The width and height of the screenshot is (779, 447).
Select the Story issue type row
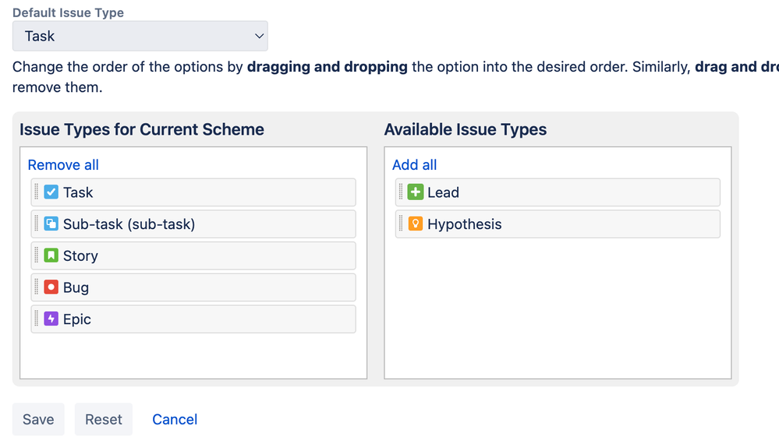pyautogui.click(x=193, y=255)
